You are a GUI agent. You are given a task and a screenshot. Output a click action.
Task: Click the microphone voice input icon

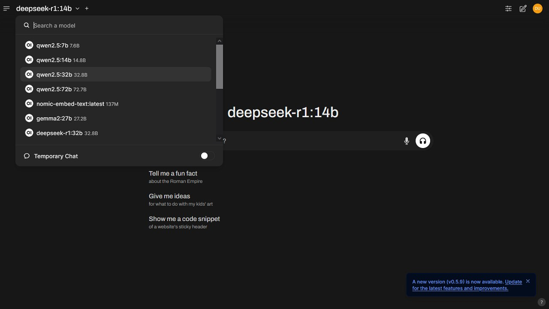tap(407, 141)
